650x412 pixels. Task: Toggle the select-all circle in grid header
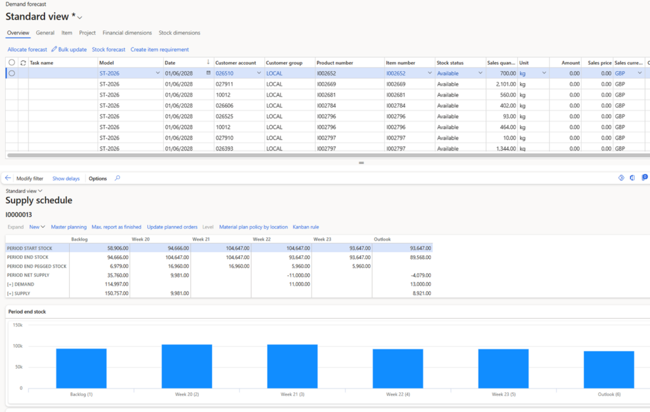point(11,62)
